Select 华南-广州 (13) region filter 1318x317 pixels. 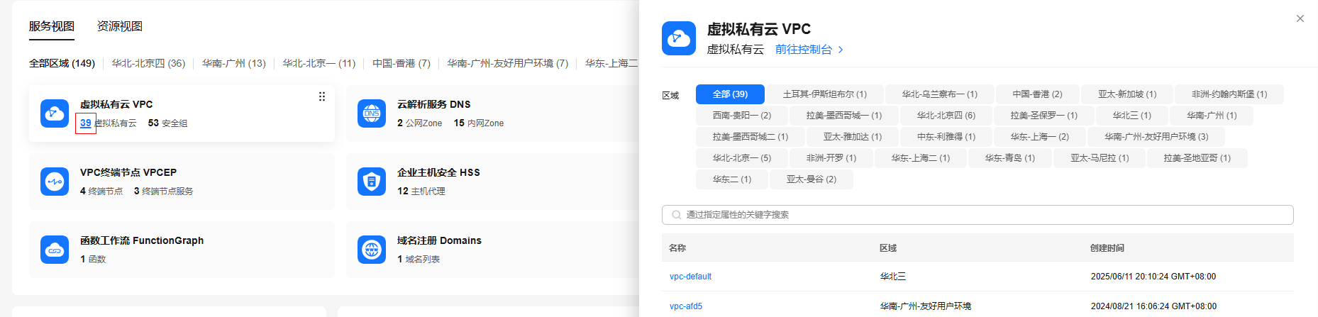point(234,63)
